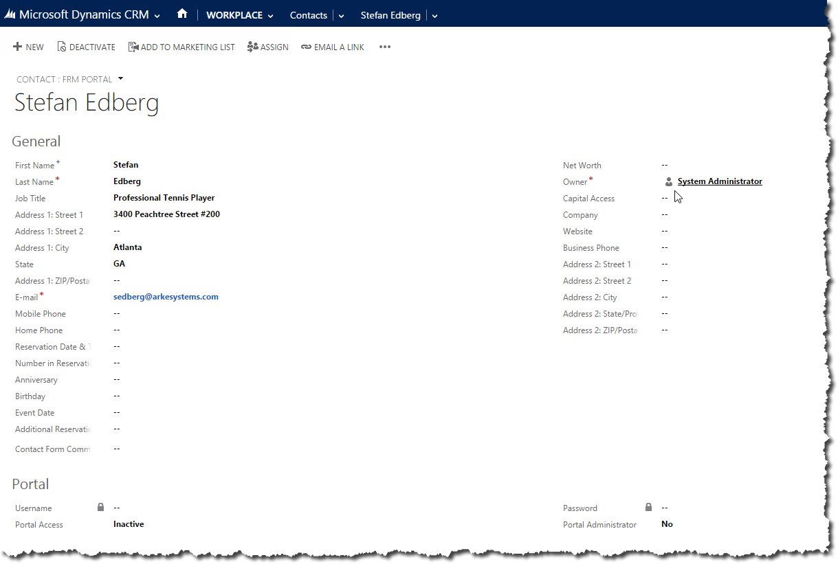The width and height of the screenshot is (838, 564).
Task: Click the DEACTIVATE command
Action: pos(92,47)
